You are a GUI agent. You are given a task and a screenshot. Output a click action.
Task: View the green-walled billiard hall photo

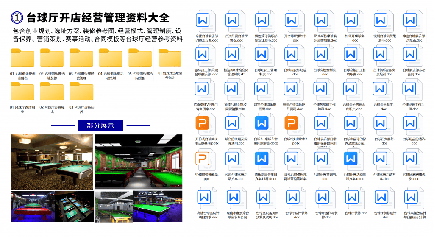(138, 162)
